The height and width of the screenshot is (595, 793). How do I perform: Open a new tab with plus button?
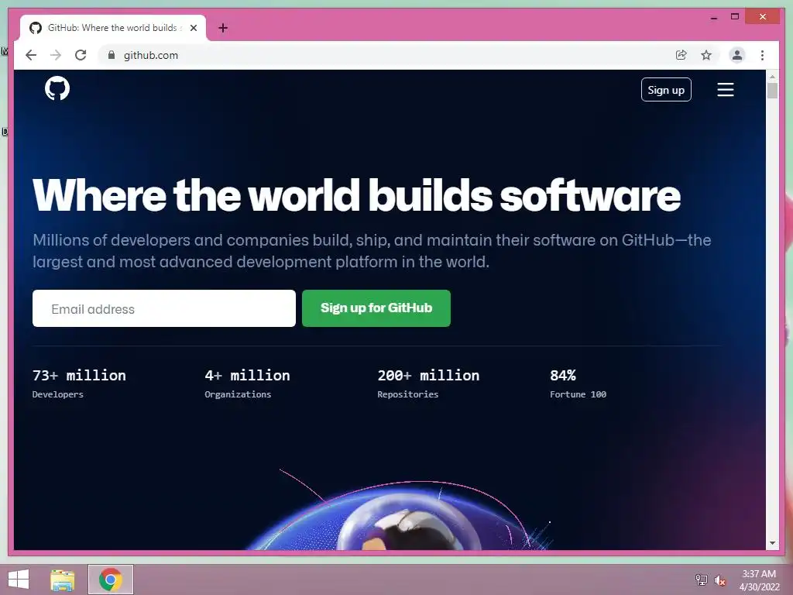tap(223, 28)
